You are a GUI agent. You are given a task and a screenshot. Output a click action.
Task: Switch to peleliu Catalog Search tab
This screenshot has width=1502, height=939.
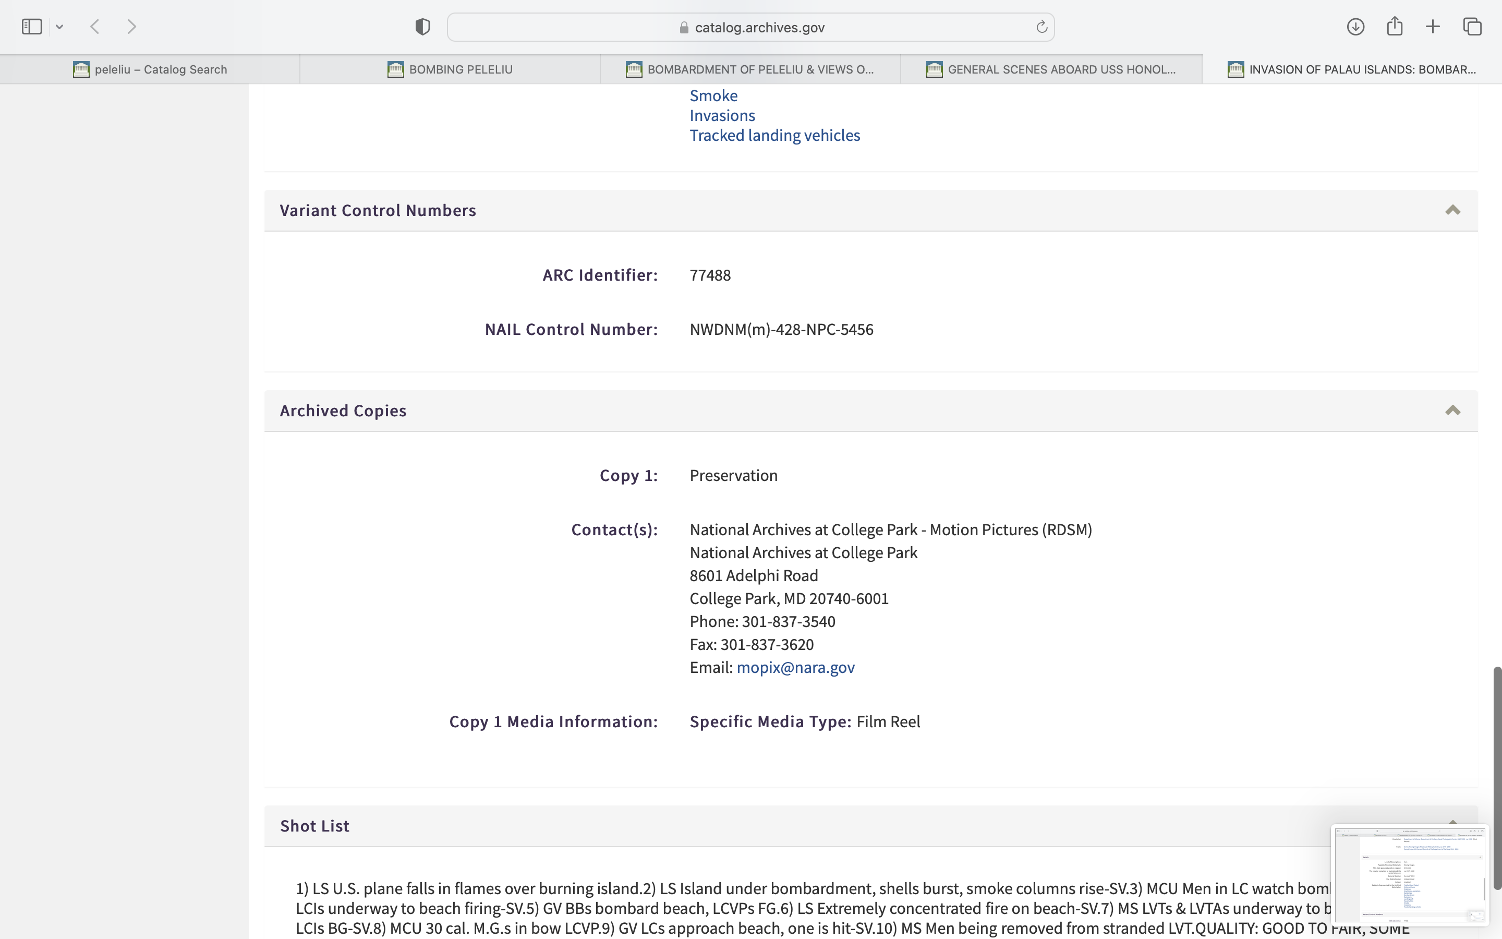(150, 69)
